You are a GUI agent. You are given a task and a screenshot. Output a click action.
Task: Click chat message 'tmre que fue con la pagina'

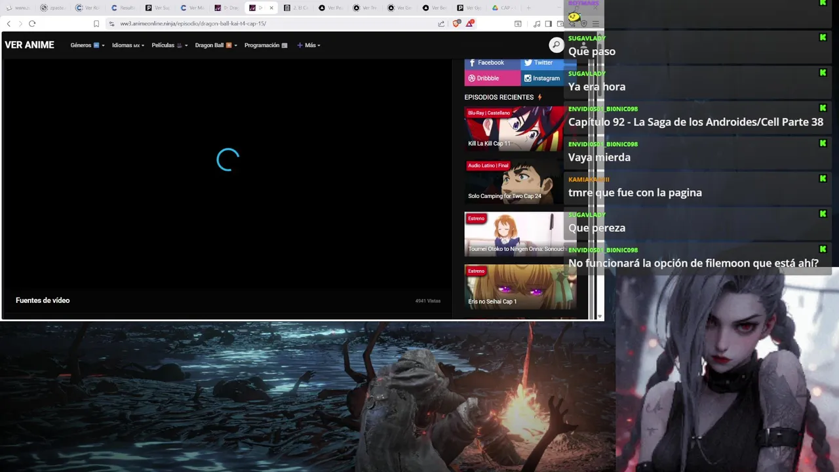pos(635,193)
